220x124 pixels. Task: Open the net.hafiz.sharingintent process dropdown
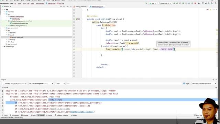(41, 83)
